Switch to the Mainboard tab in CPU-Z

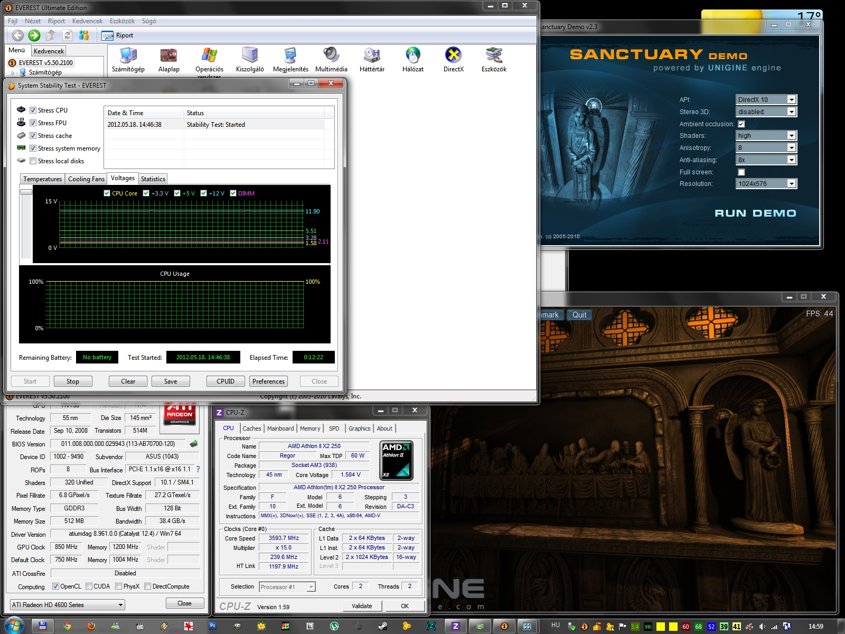(x=280, y=428)
